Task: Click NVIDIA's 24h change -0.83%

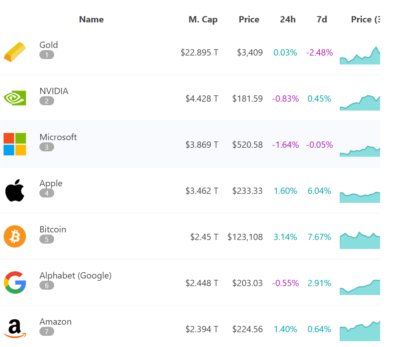Action: click(x=285, y=99)
